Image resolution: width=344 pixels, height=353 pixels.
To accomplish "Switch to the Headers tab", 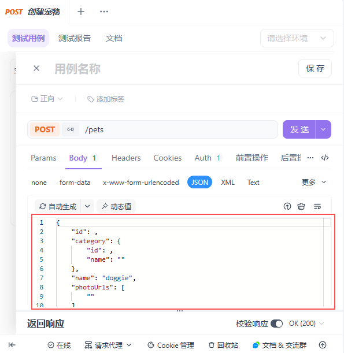I will [x=126, y=158].
